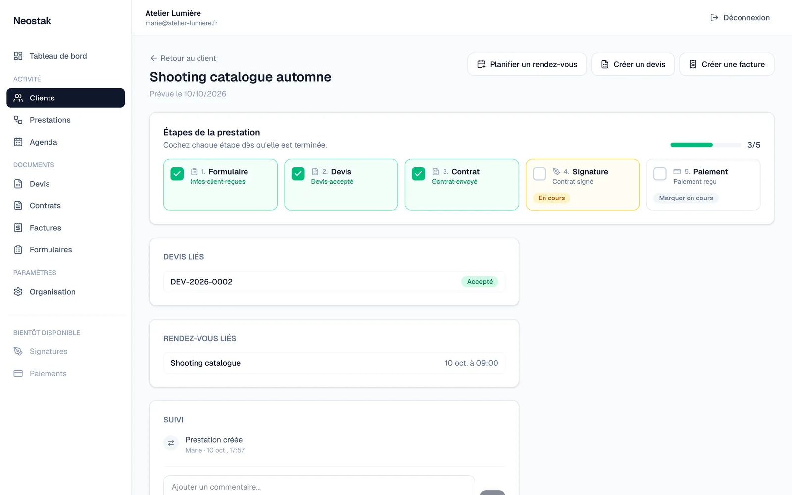Click the 3/5 progress bar
Screen dimensions: 792x495
click(705, 145)
